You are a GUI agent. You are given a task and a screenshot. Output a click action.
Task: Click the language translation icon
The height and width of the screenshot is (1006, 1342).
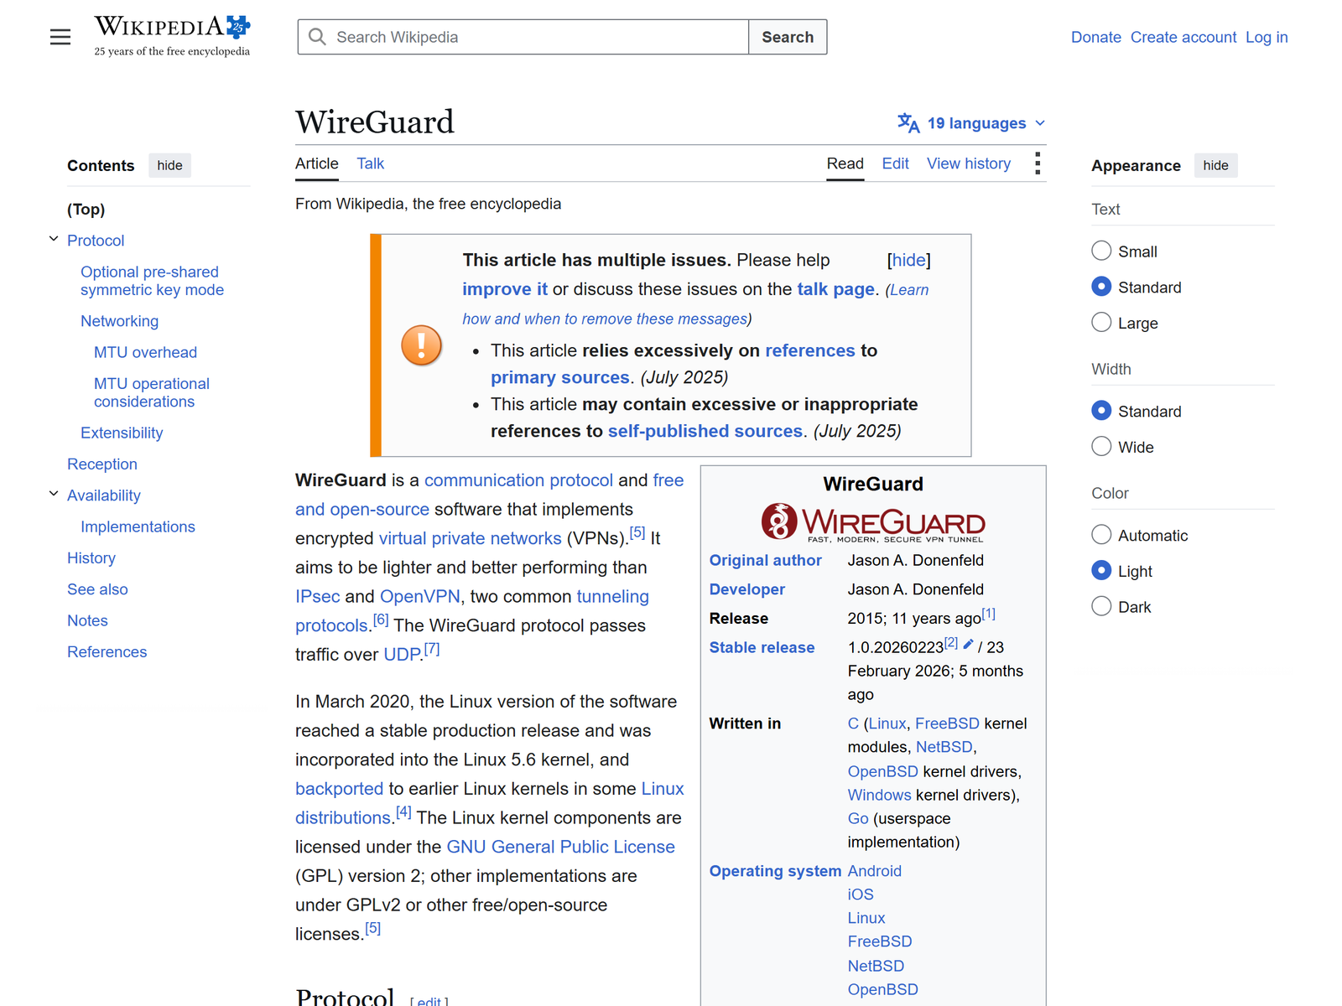click(x=908, y=123)
